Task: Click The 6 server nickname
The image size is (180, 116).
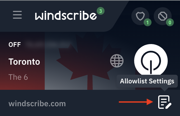Action: 18,77
